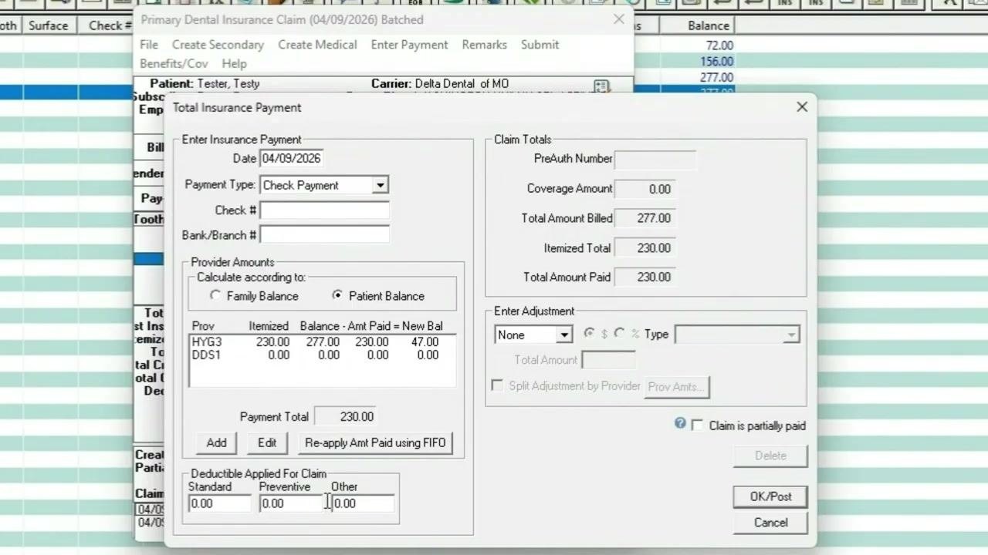The width and height of the screenshot is (988, 555).
Task: Open the Payment Type dropdown
Action: point(380,185)
